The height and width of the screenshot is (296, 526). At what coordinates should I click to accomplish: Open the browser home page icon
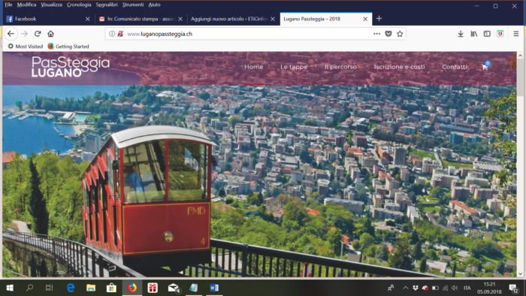(x=50, y=34)
